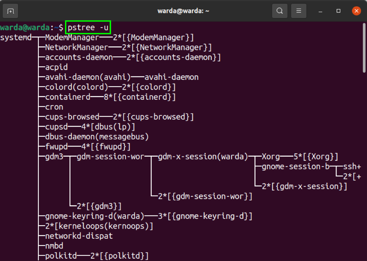Click dbus-daemon(messagebus) line
Viewport: 367px width, 261px height.
pos(97,137)
